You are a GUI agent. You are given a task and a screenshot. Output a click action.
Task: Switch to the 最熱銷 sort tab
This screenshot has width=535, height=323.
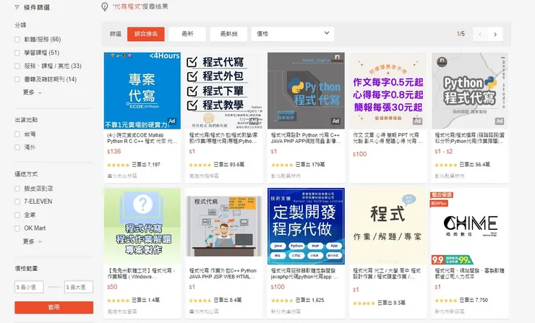[x=228, y=34]
